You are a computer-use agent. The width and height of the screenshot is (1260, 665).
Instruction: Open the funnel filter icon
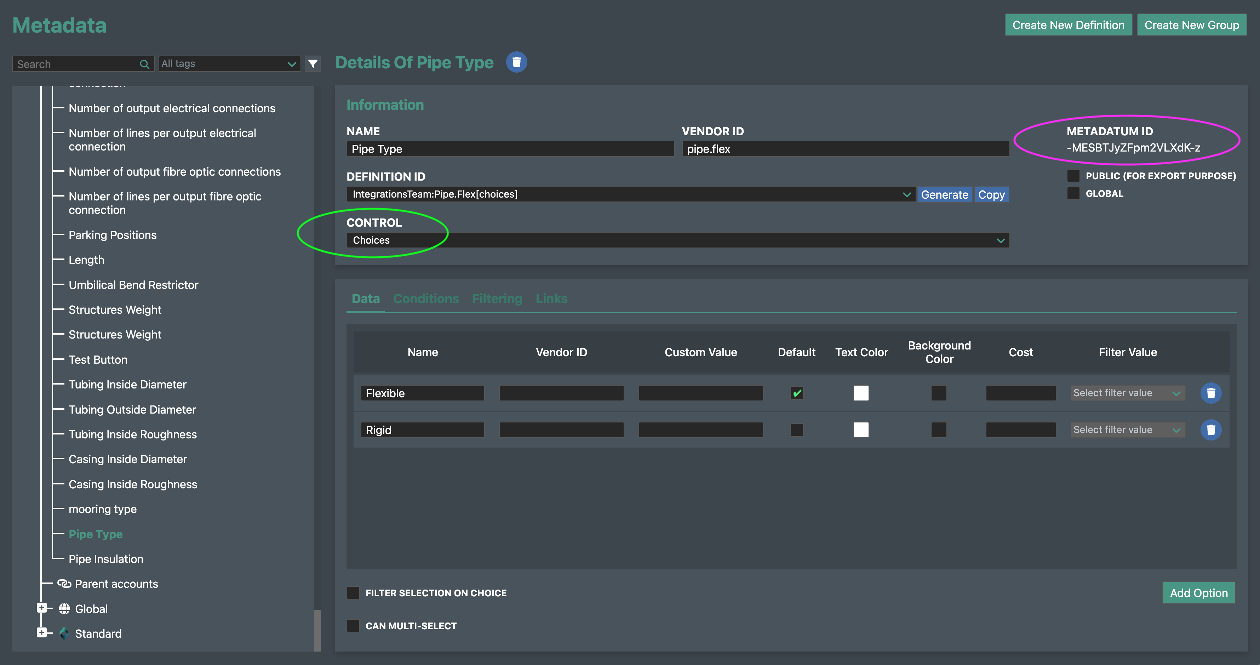pyautogui.click(x=313, y=64)
